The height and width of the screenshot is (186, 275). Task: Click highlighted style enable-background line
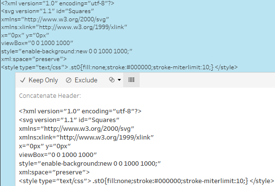pos(66,51)
